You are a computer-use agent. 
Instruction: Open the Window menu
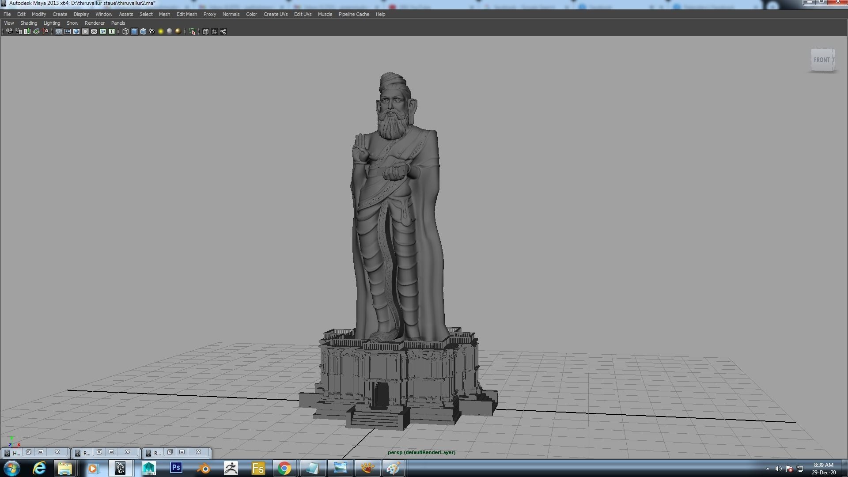(x=104, y=14)
